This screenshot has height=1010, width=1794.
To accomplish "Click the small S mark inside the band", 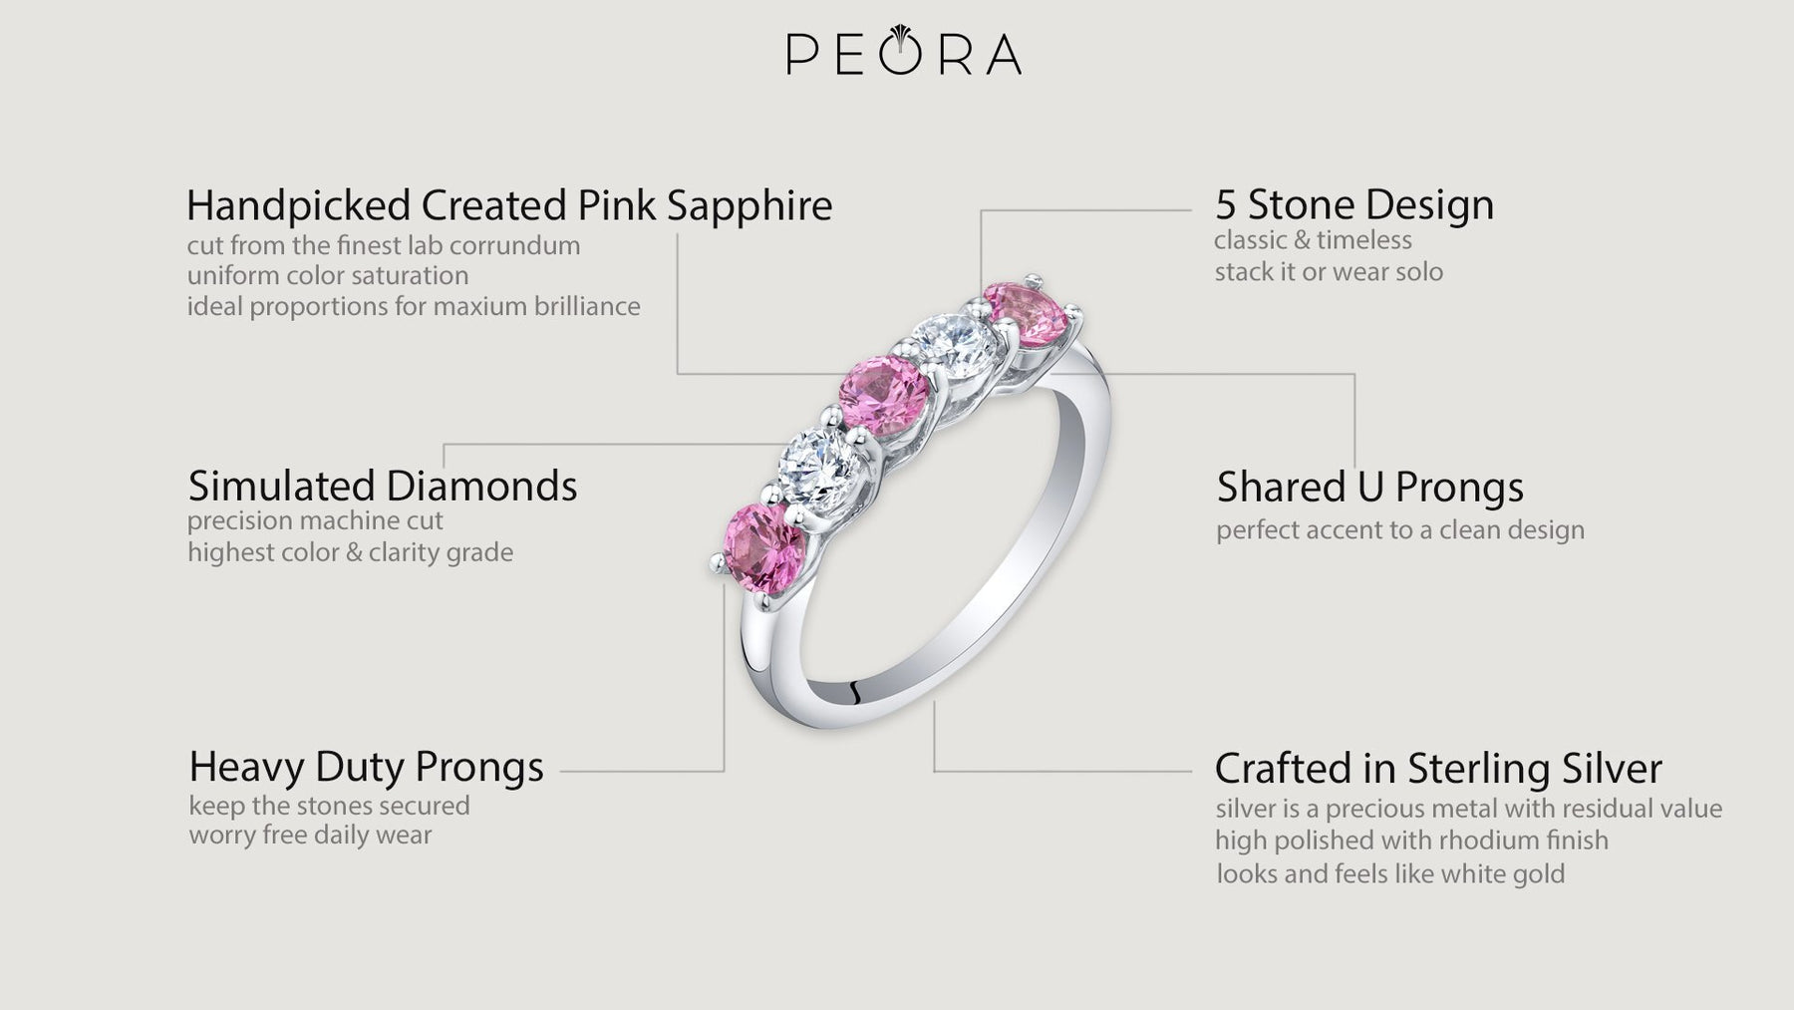I will (855, 691).
